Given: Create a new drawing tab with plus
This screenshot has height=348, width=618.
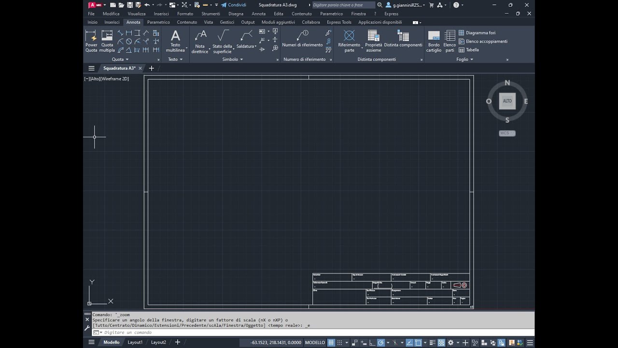Looking at the screenshot, I should coord(151,68).
